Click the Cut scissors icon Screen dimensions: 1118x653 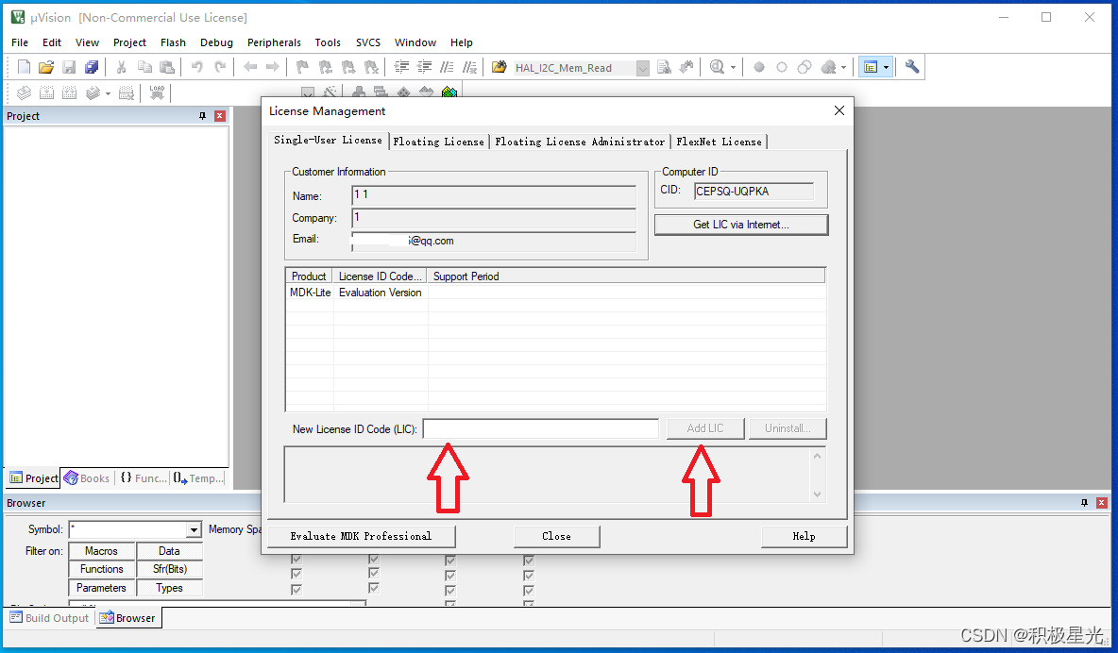tap(121, 67)
